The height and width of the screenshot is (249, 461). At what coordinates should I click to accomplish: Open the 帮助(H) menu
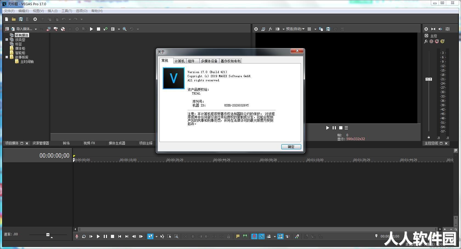[x=97, y=11]
